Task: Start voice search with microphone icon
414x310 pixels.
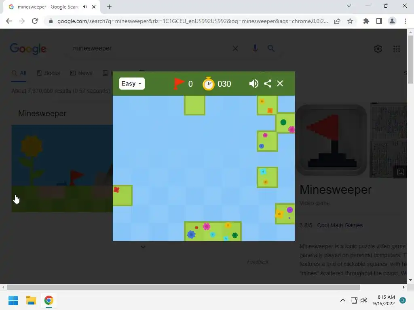Action: coord(255,48)
